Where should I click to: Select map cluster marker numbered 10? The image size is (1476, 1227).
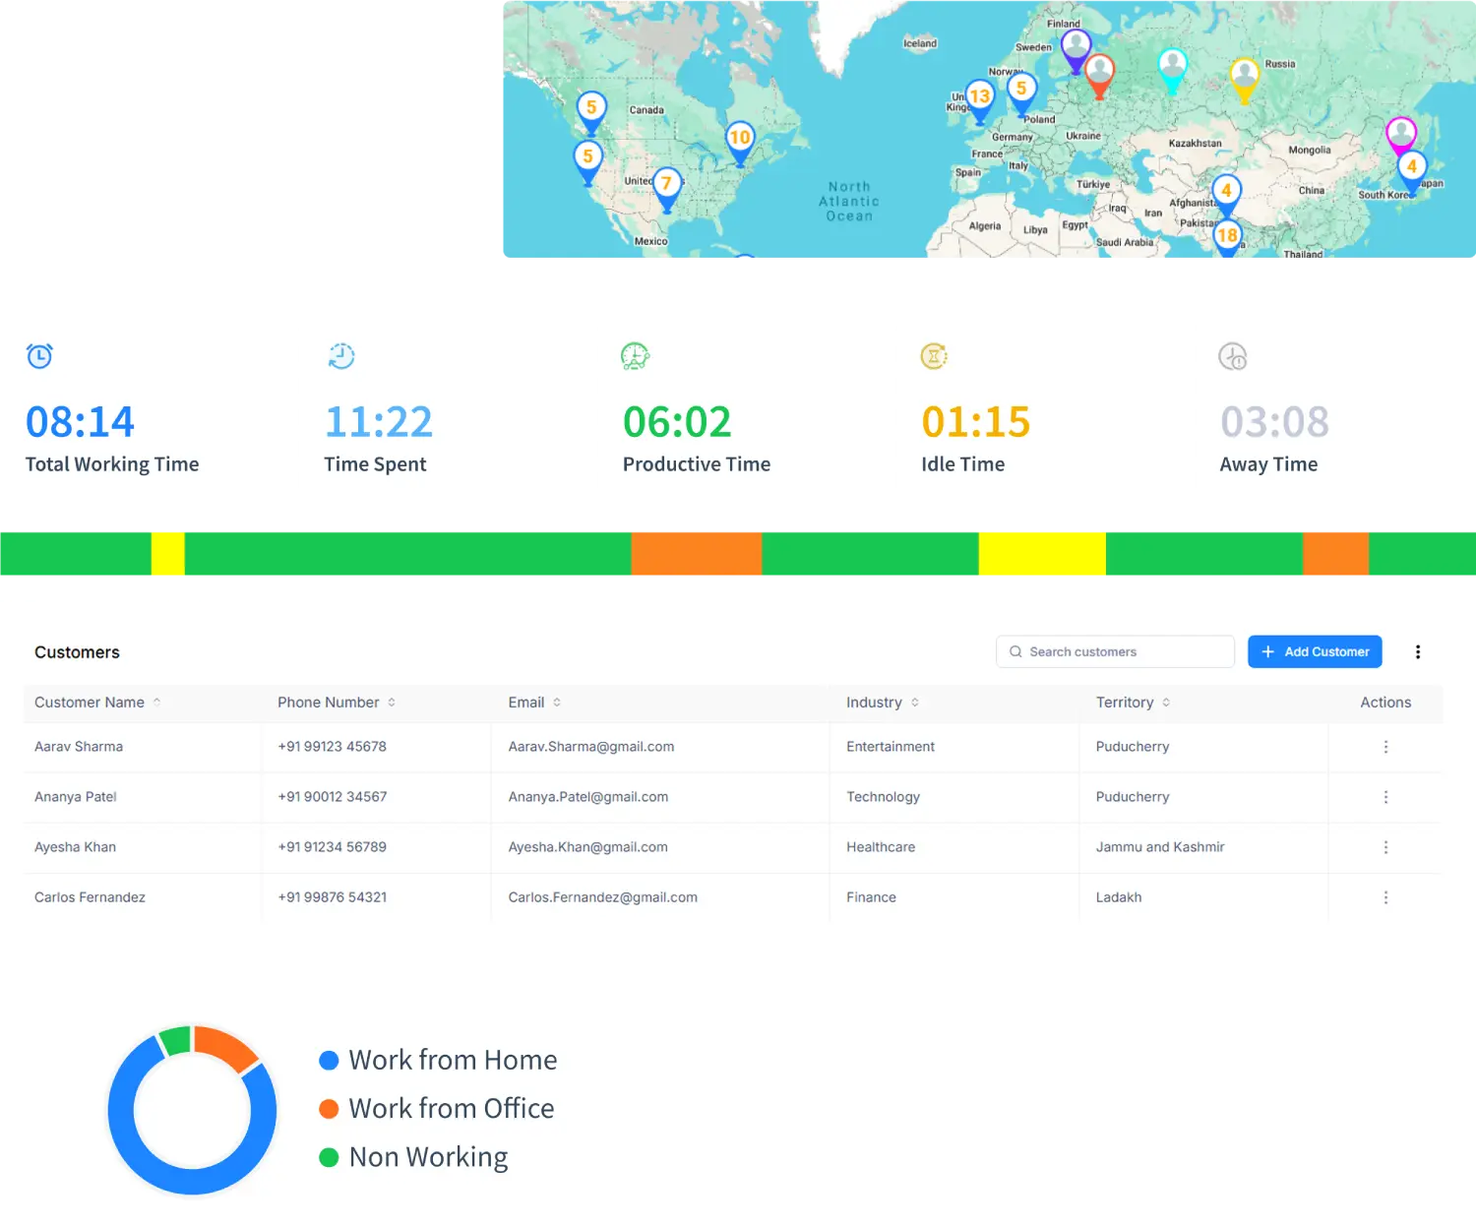click(740, 139)
